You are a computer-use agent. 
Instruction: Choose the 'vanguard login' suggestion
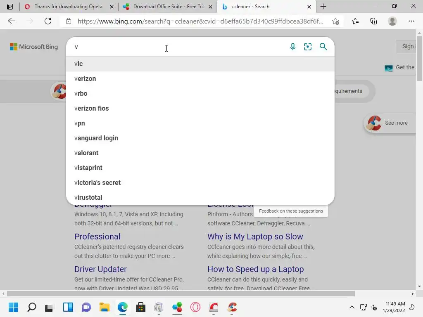tap(200, 138)
